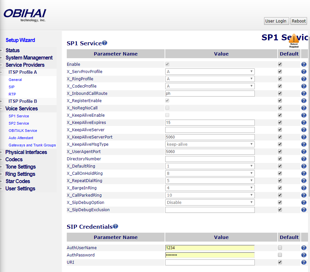Check Default box for AuthUserName

280,248
